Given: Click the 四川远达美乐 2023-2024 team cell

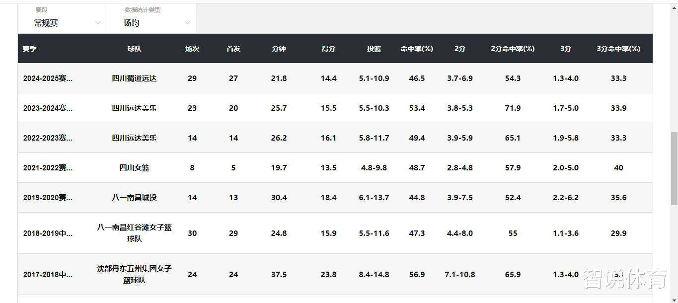Looking at the screenshot, I should click(134, 108).
